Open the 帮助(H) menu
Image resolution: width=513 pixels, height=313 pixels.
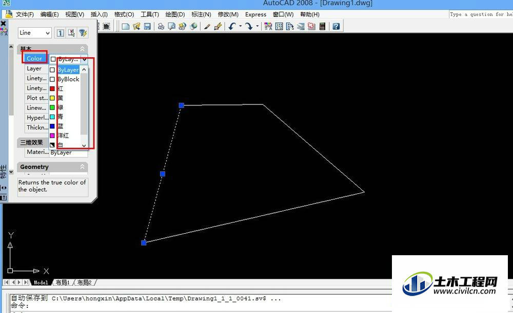tap(310, 14)
